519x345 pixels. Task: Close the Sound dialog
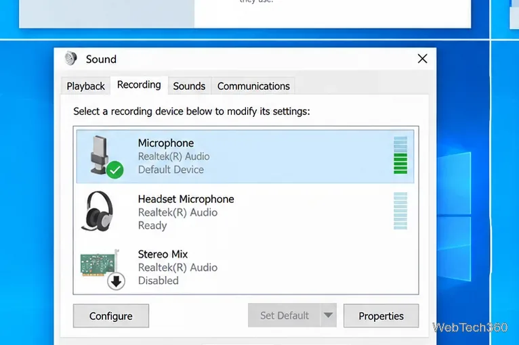pos(422,59)
